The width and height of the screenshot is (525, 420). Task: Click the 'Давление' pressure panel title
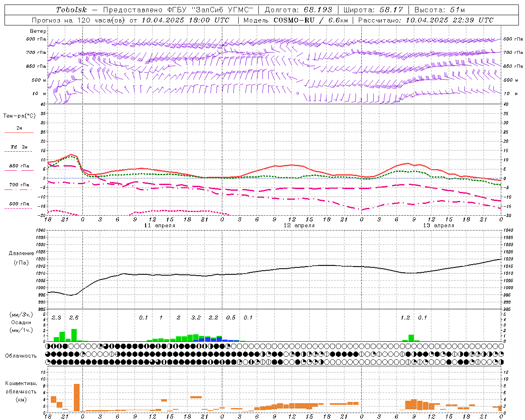(x=21, y=253)
